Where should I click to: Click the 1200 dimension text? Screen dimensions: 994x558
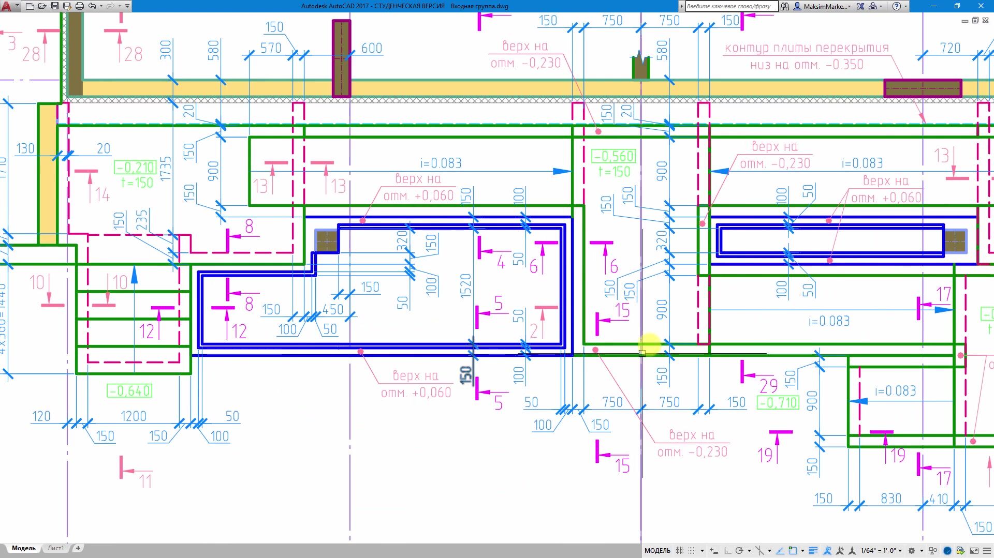(x=134, y=416)
